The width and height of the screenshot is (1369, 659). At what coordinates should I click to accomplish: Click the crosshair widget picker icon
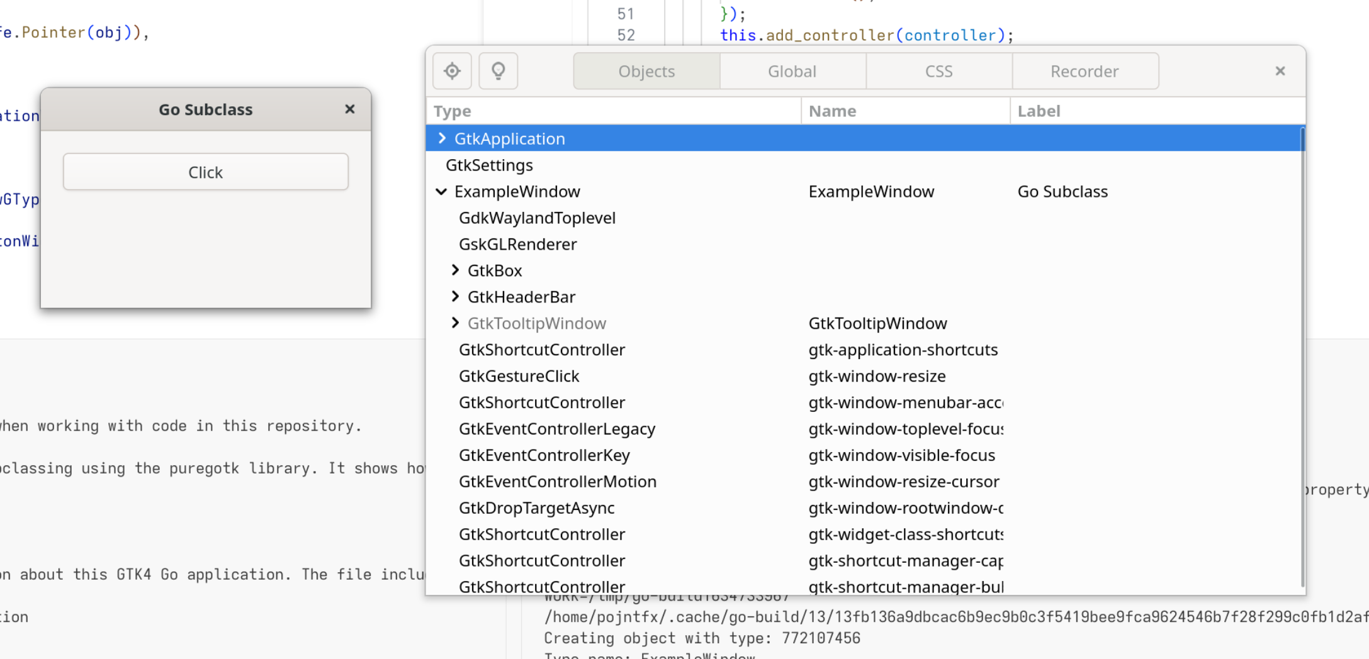(452, 71)
